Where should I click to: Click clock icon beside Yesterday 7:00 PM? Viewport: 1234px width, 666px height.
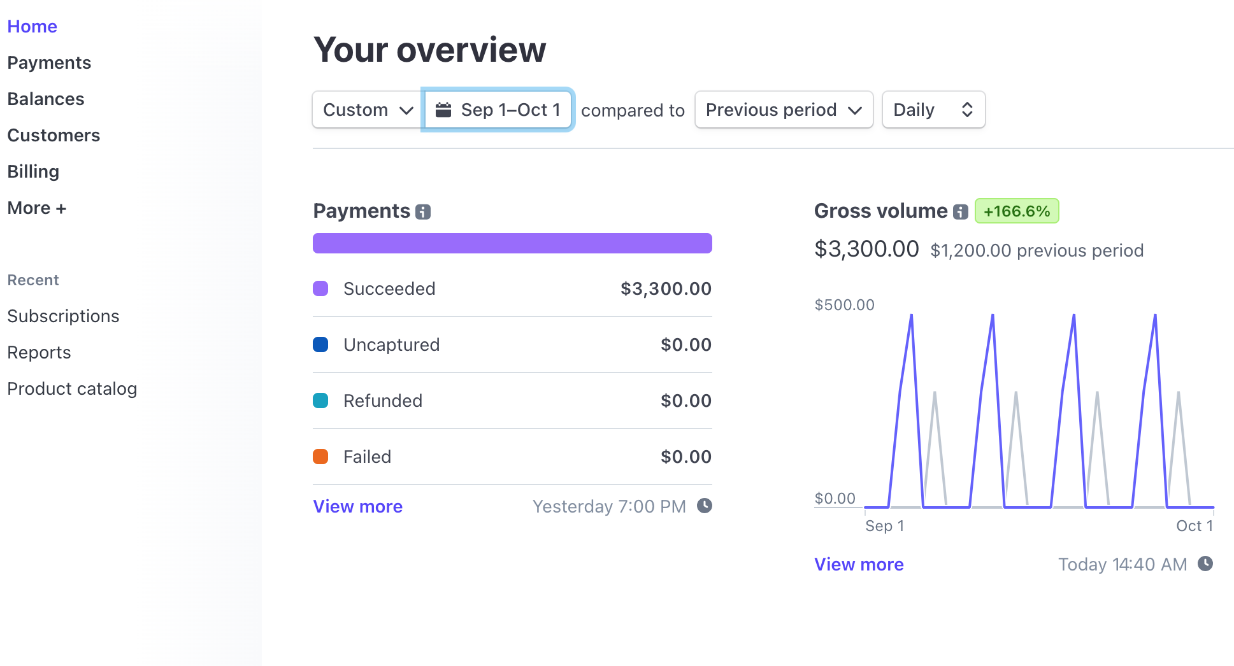pos(704,506)
